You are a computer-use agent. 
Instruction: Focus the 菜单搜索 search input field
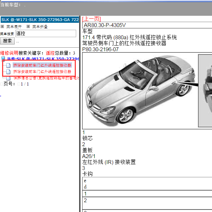tap(46, 33)
